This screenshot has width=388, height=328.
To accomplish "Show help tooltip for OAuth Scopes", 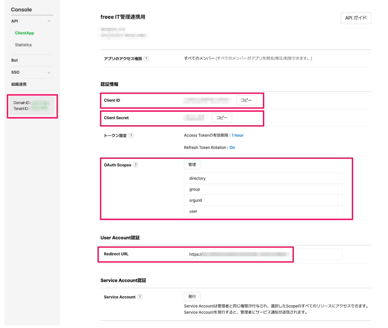I will tap(135, 165).
